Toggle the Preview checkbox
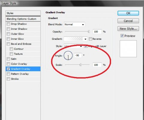Viewport: 144px width, 120px height. [122, 36]
